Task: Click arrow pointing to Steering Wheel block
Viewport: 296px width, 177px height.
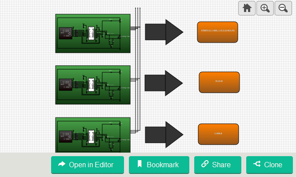Action: [x=164, y=32]
